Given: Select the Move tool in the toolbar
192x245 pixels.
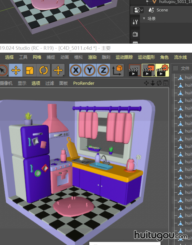Looking at the screenshot, I should point(16,70).
